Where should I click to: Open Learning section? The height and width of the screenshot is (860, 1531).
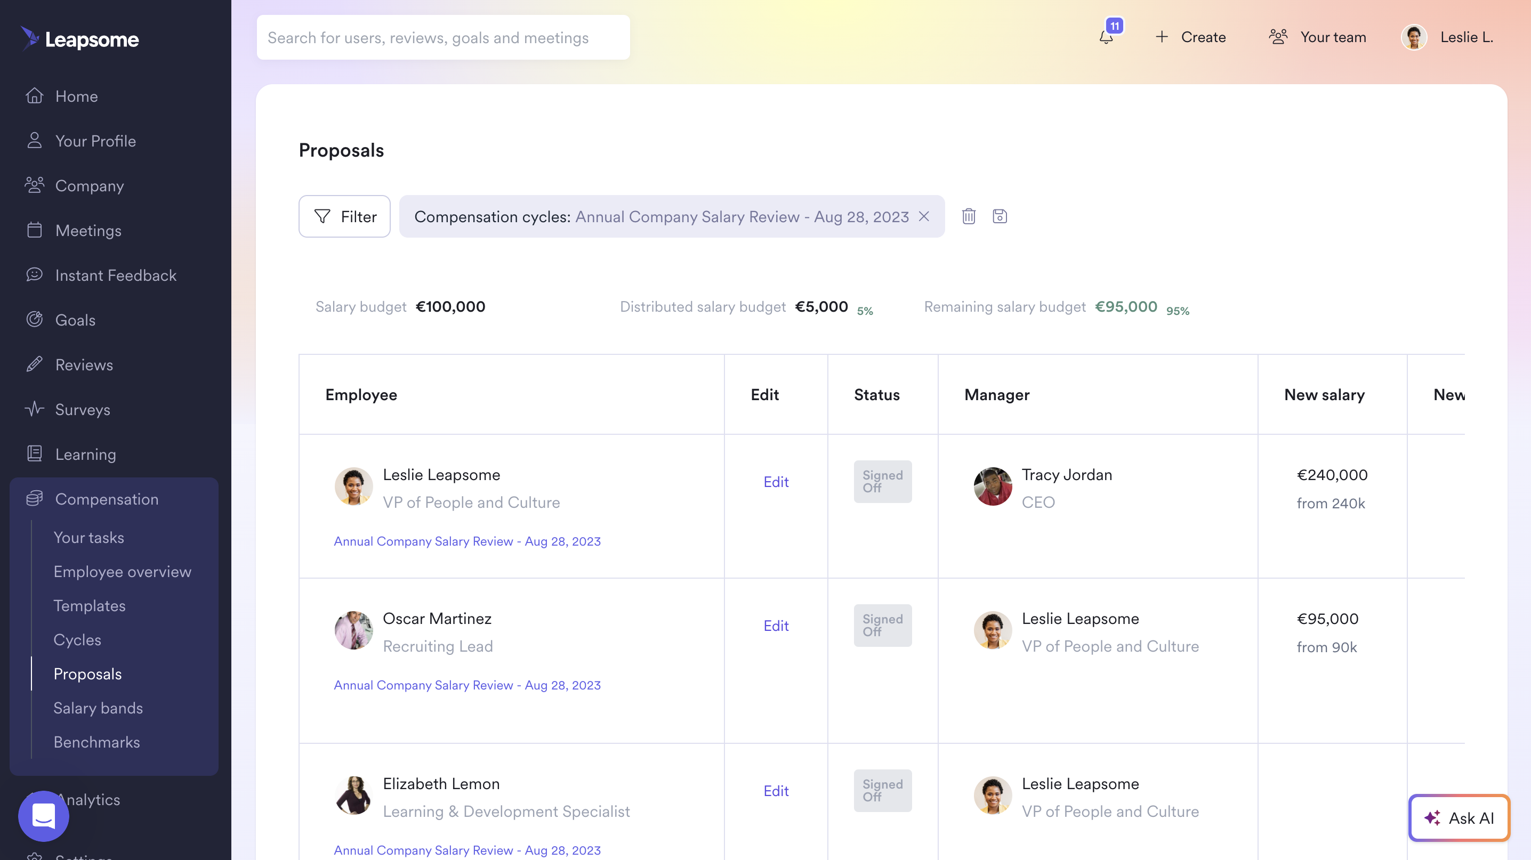86,455
